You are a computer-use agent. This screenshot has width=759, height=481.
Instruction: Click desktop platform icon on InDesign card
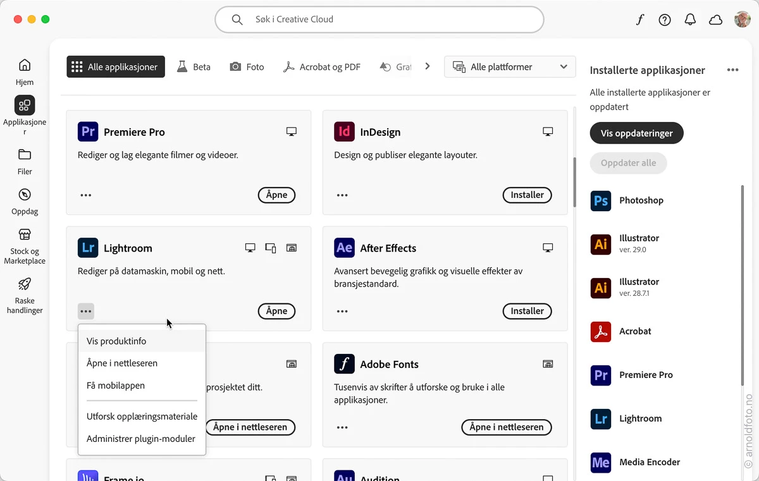[x=548, y=131]
